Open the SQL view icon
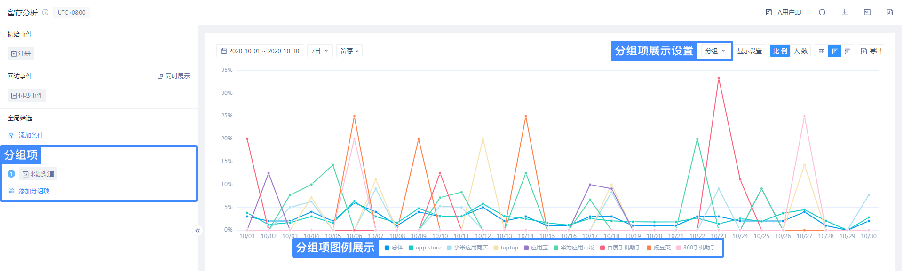 pyautogui.click(x=867, y=12)
